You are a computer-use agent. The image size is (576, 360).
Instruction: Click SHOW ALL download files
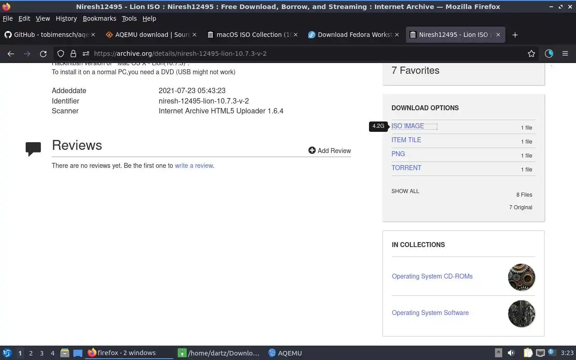pos(405,191)
